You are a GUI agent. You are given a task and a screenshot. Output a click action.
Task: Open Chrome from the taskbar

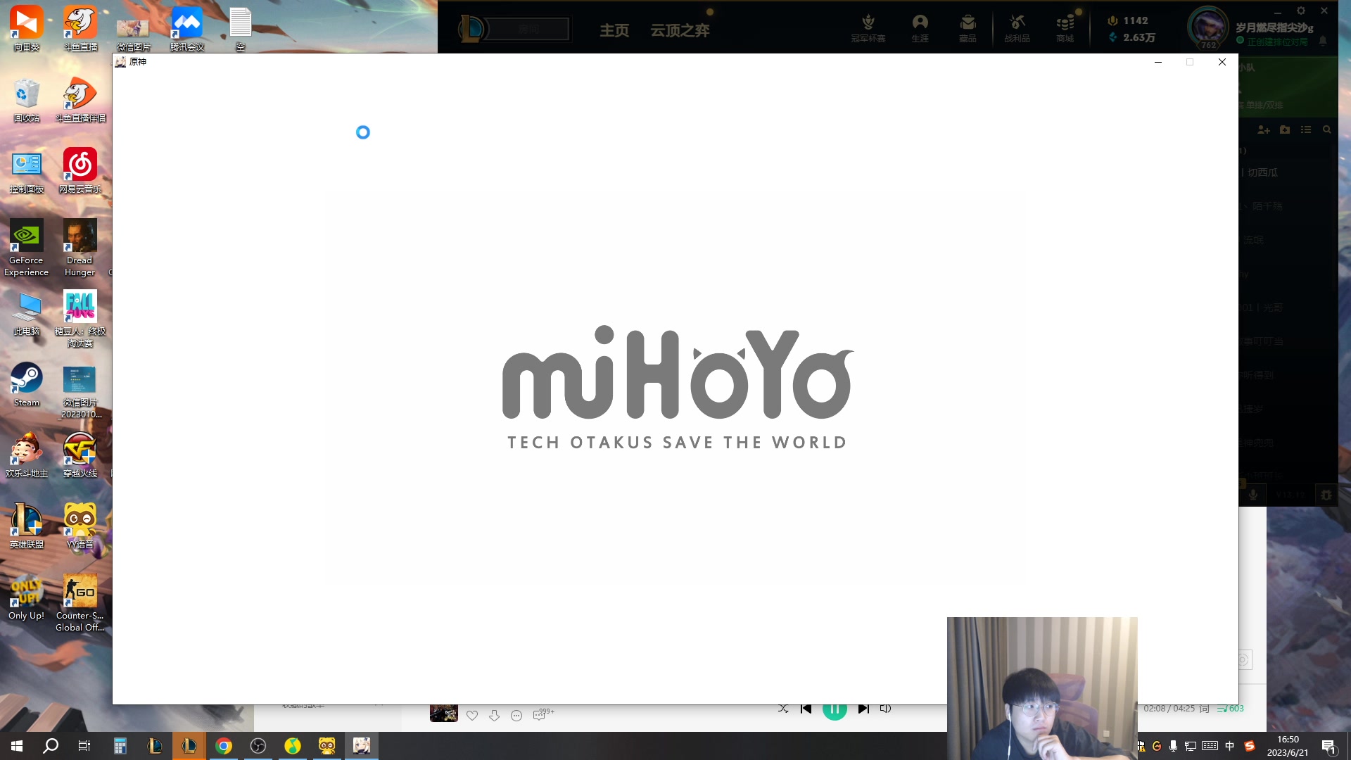point(224,746)
